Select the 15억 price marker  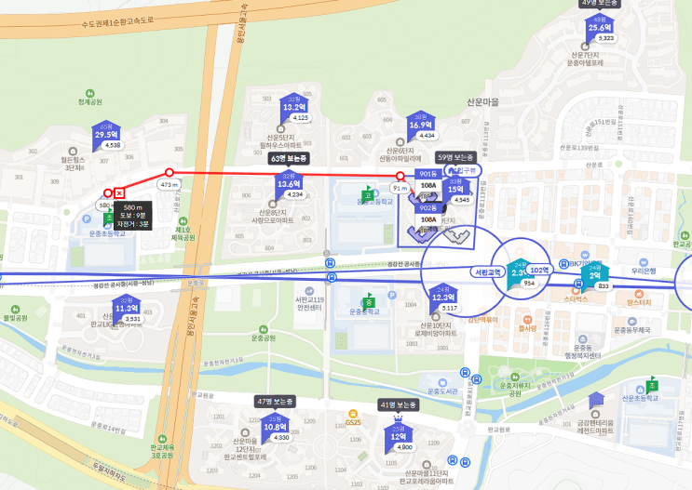pyautogui.click(x=455, y=190)
